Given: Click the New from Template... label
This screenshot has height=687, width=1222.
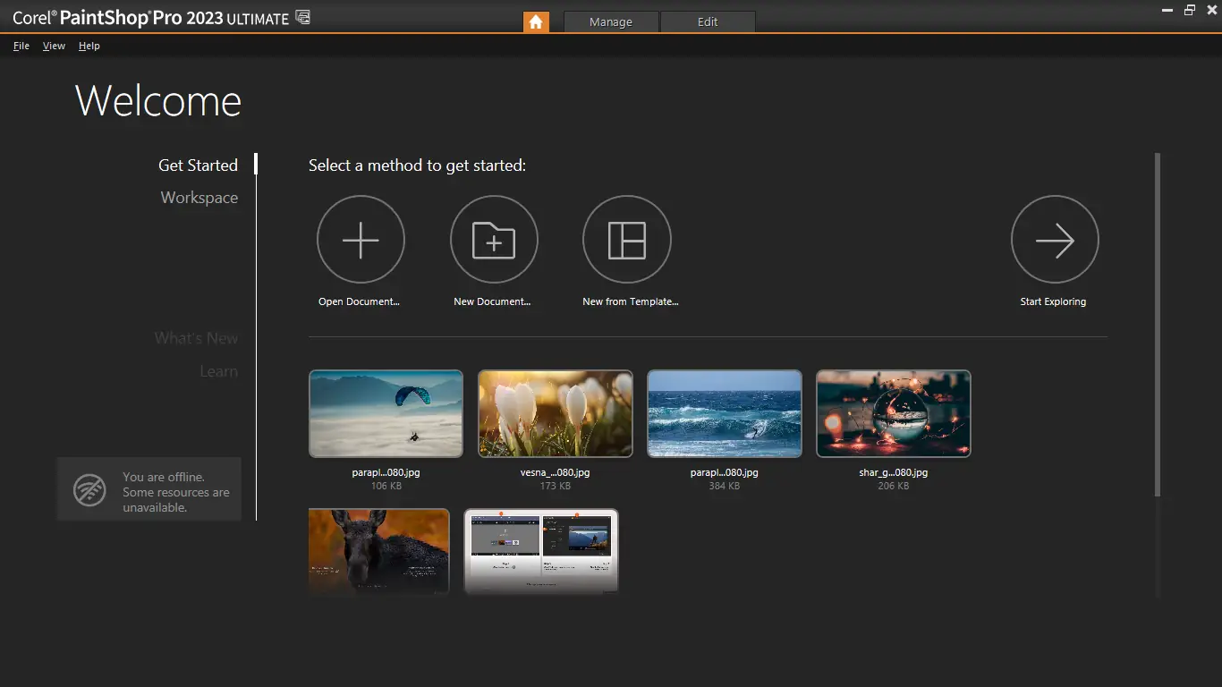Looking at the screenshot, I should 631,301.
